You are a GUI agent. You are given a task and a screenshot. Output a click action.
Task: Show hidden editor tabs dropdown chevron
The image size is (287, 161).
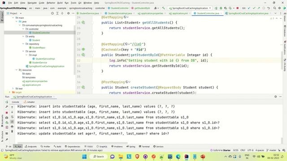click(x=275, y=13)
